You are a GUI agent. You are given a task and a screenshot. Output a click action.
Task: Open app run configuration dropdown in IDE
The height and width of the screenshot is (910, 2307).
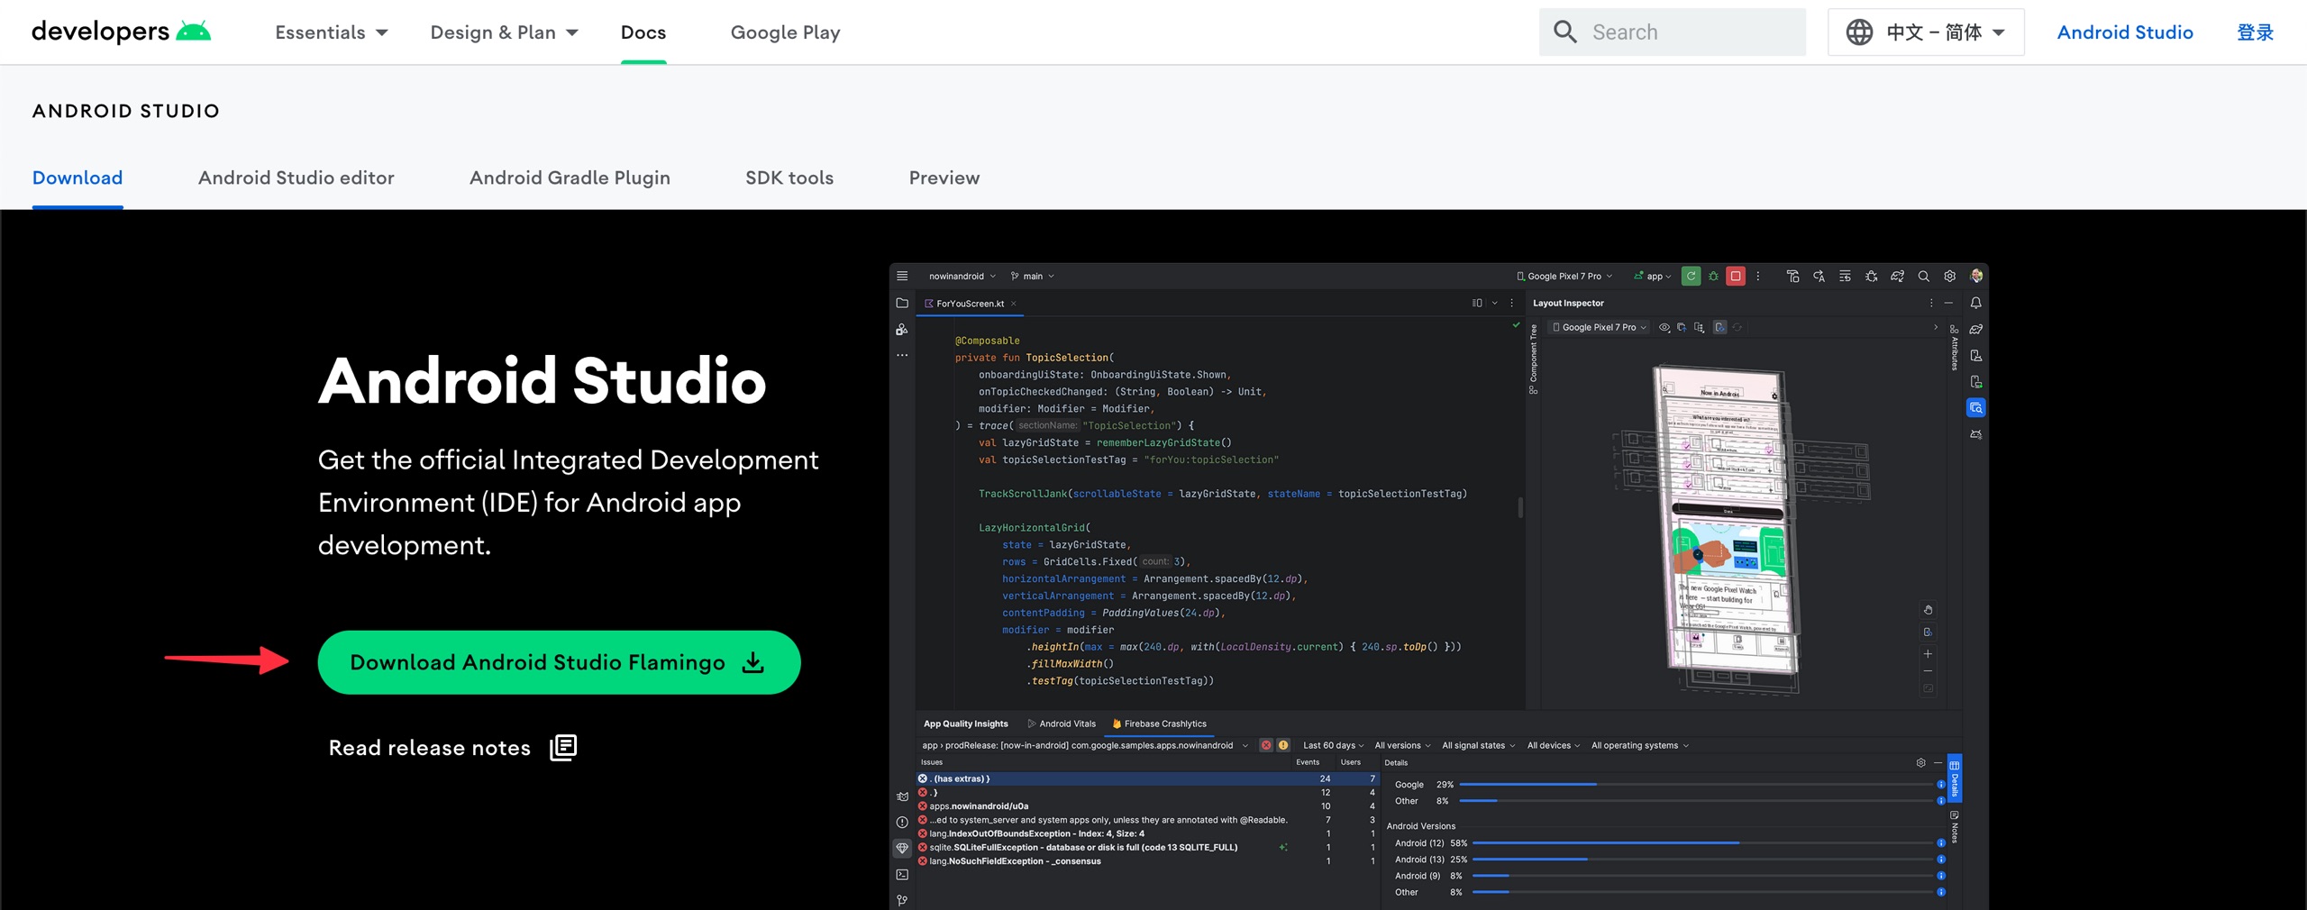pos(1653,277)
